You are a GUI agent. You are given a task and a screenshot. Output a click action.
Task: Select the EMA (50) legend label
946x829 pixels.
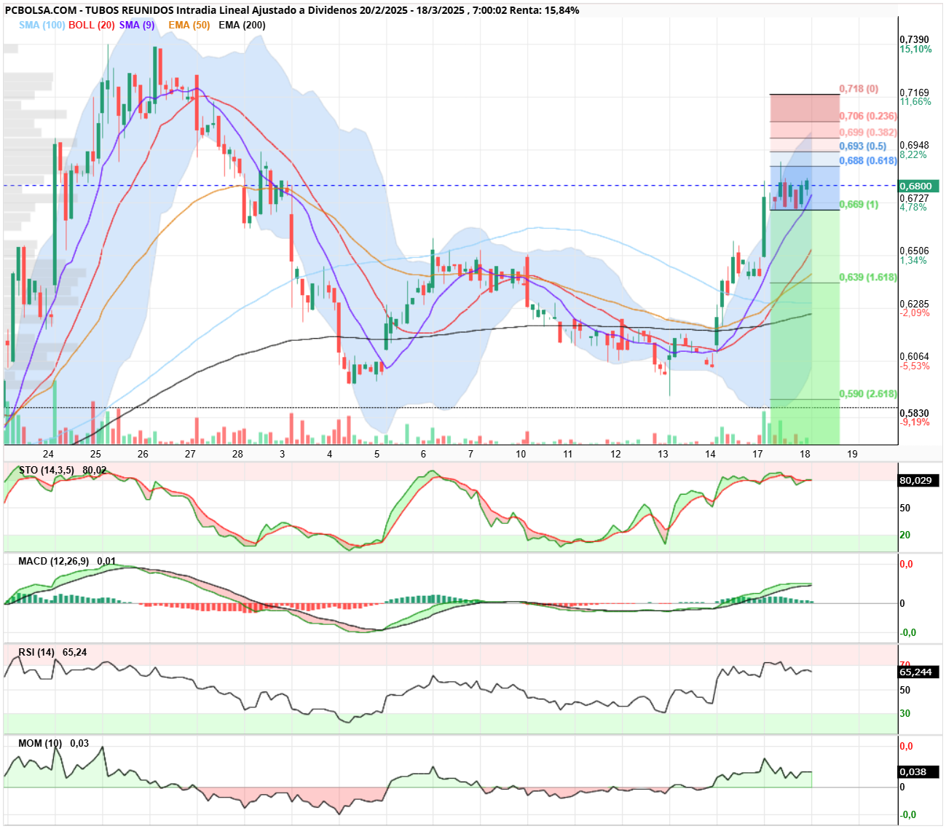click(x=189, y=25)
